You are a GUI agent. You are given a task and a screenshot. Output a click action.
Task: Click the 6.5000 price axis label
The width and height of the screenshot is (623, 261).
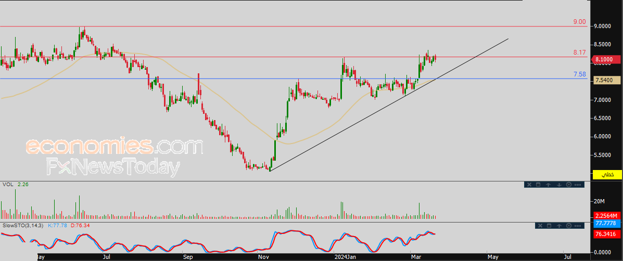click(603, 118)
